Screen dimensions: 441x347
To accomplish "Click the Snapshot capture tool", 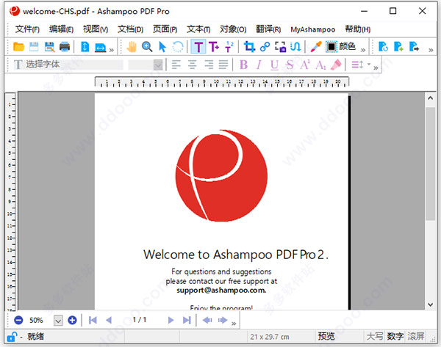I will [x=280, y=47].
